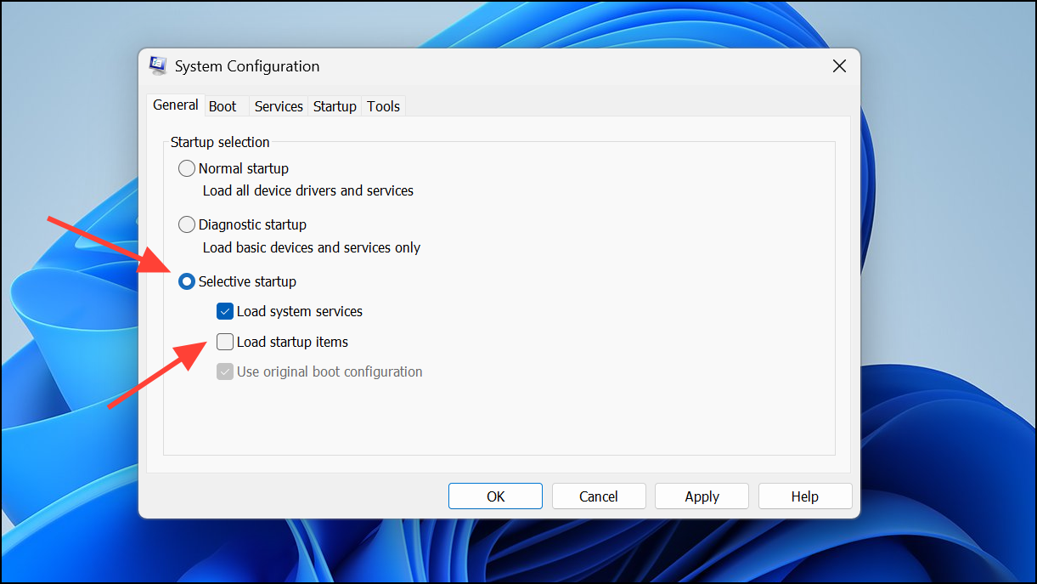
Task: Click the System Configuration title bar icon
Action: tap(158, 66)
